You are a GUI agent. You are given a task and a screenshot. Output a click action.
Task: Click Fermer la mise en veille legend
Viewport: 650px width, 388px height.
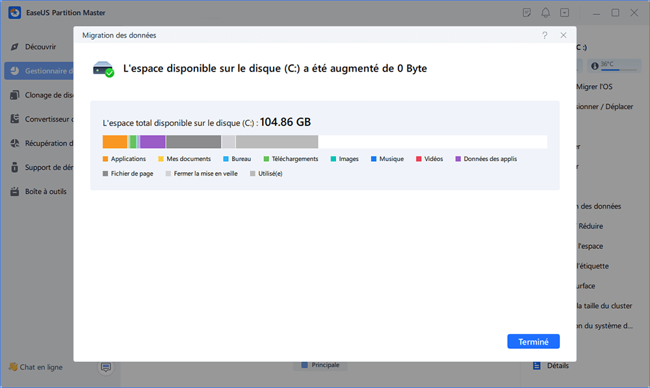(x=205, y=174)
